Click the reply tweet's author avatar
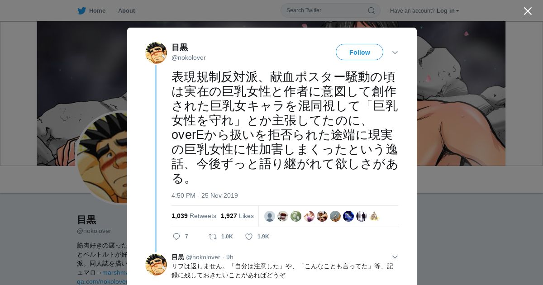Image resolution: width=543 pixels, height=285 pixels. pos(156,265)
